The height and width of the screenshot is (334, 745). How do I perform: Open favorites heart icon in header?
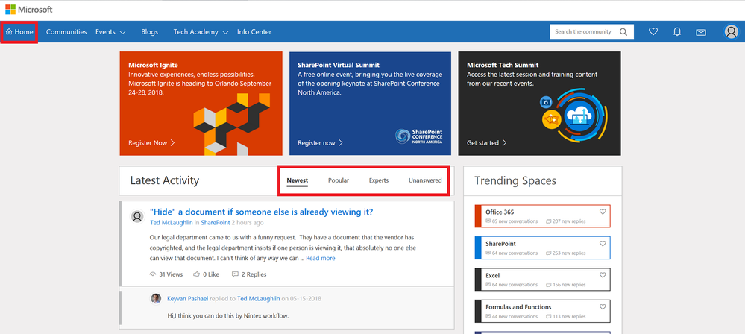(653, 32)
